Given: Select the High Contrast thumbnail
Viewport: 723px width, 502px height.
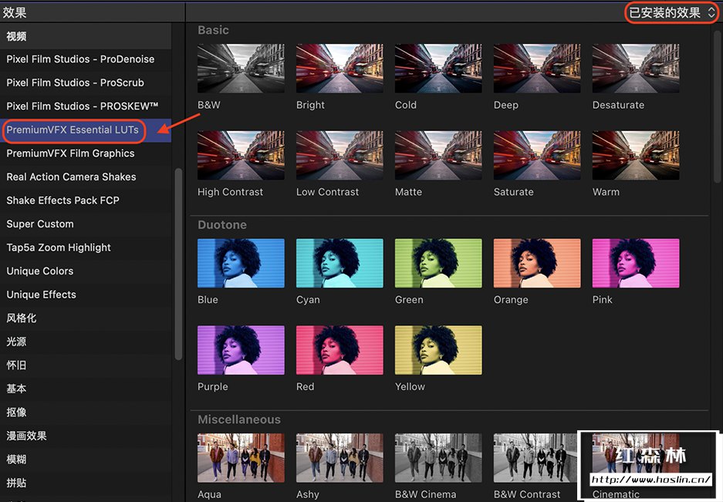Looking at the screenshot, I should click(241, 156).
